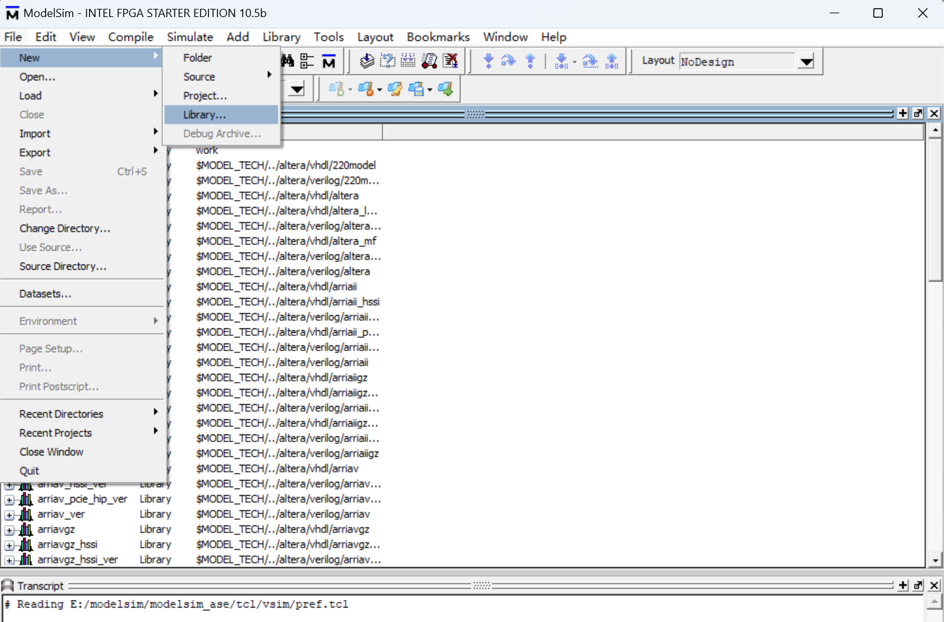The image size is (944, 622).
Task: Click the Library list scrollbar down arrow
Action: (x=935, y=560)
